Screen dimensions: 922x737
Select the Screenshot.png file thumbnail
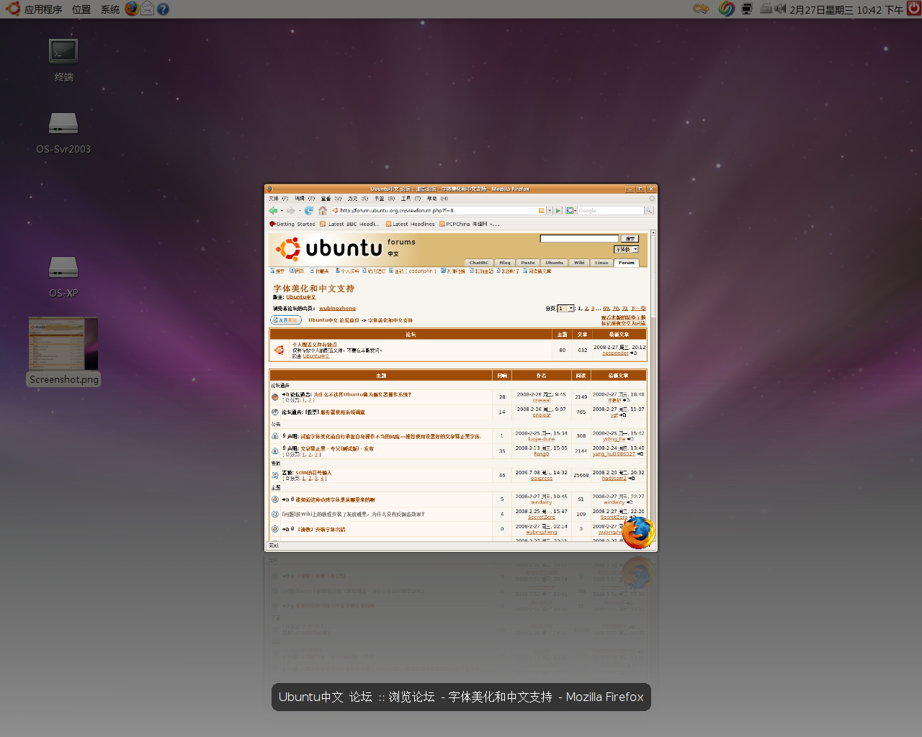[x=63, y=351]
